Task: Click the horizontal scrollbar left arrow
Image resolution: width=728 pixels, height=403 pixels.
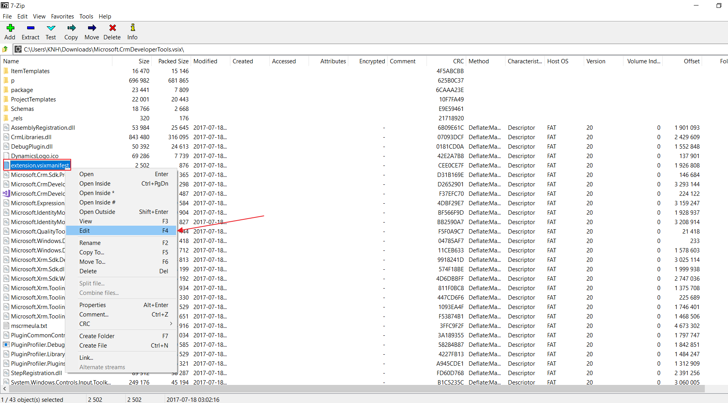Action: coord(4,389)
